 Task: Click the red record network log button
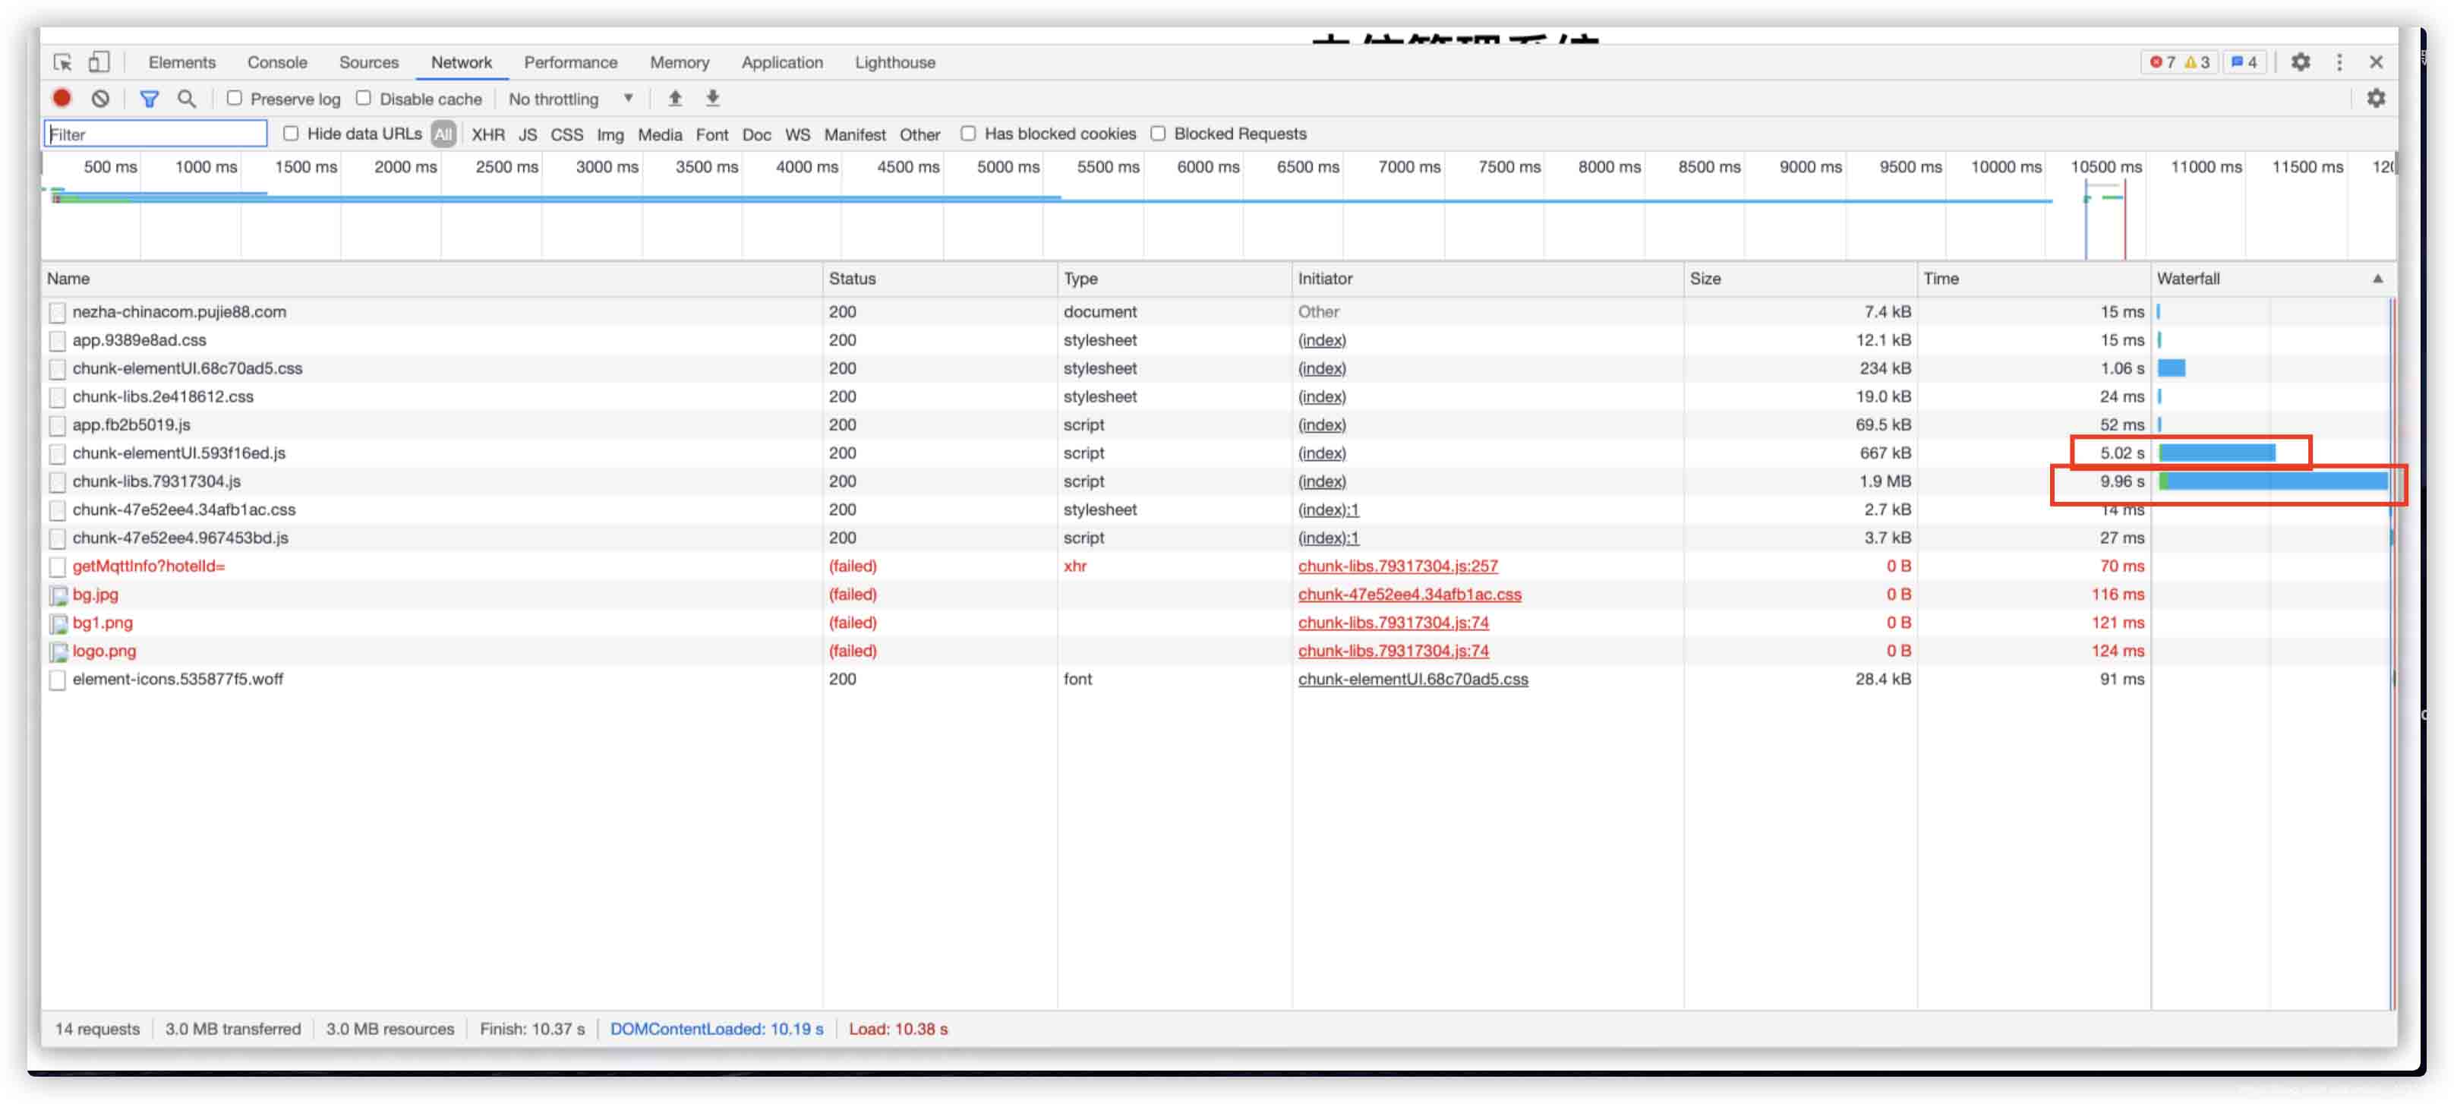tap(62, 98)
